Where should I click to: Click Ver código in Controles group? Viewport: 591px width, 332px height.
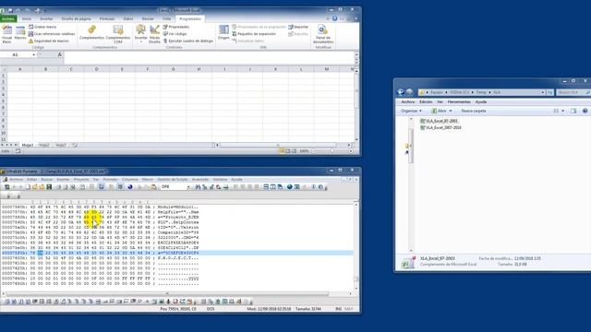[x=175, y=34]
